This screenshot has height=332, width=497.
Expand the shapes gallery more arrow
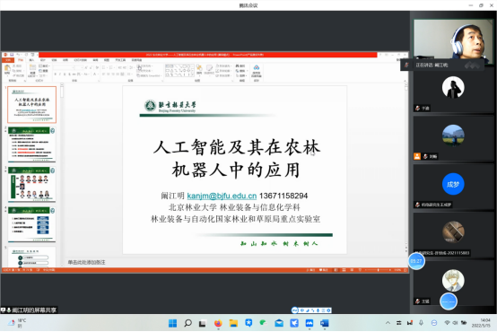[x=192, y=75]
